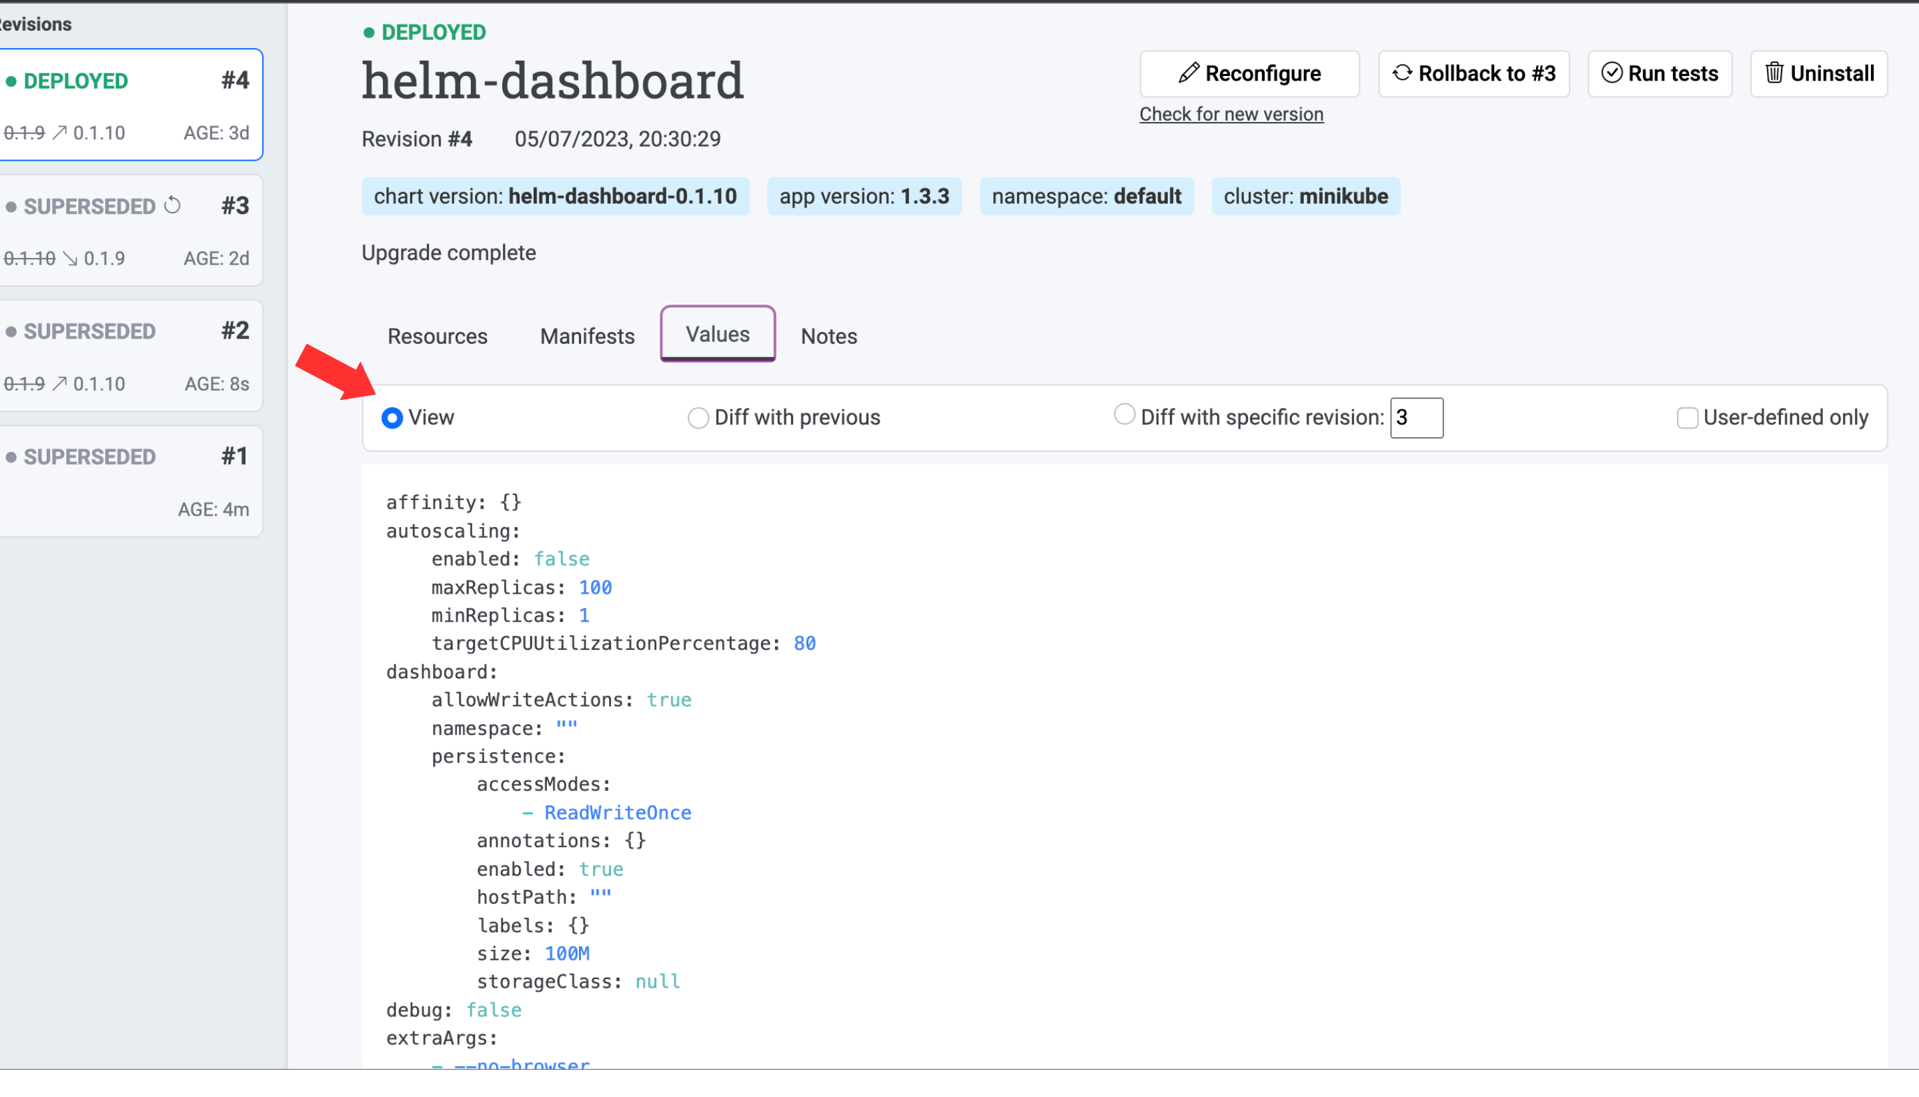Click the checkmark circle Run tests icon
The width and height of the screenshot is (1919, 1097).
point(1612,73)
